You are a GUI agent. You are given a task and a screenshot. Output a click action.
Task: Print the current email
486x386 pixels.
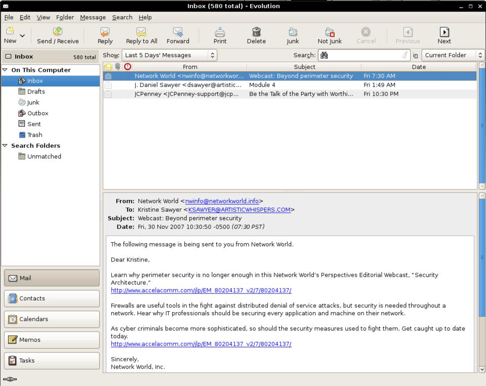(220, 32)
